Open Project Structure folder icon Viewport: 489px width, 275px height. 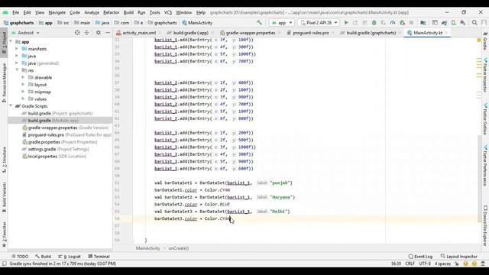[x=423, y=23]
